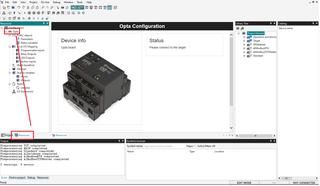Image resolution: width=320 pixels, height=186 pixels.
Task: Click the Undo toolbar icon
Action: tap(19, 7)
